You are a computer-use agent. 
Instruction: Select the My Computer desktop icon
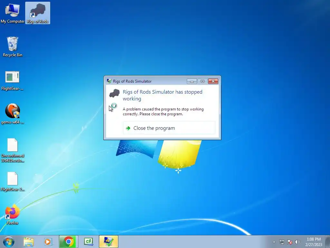tap(13, 13)
